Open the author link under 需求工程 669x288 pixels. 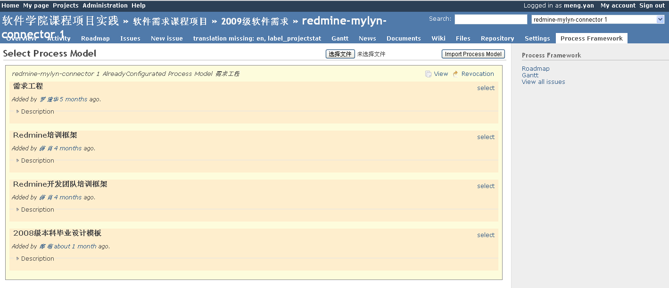49,99
